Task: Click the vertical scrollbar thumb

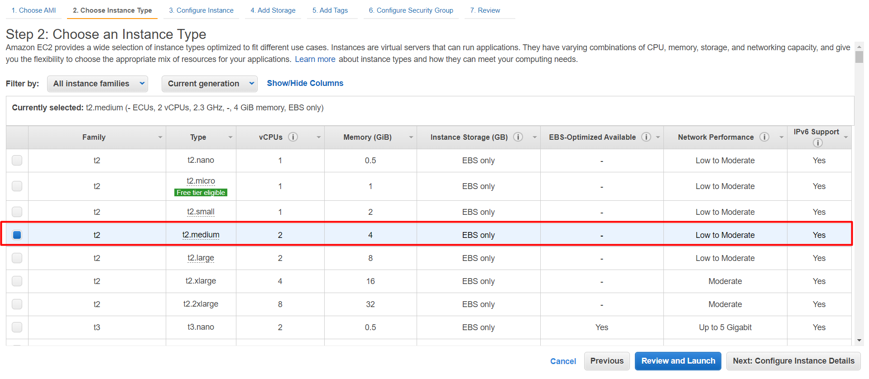Action: pos(859,57)
